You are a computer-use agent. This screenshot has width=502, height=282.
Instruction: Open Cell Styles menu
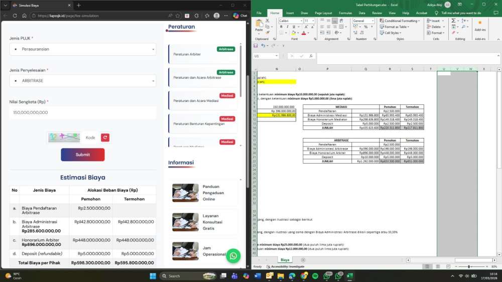[x=390, y=33]
